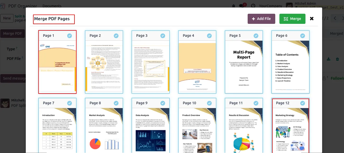Viewport: 344px width, 153px height.
Task: Select the Results & Discussion page thumbnail
Action: pos(244,130)
